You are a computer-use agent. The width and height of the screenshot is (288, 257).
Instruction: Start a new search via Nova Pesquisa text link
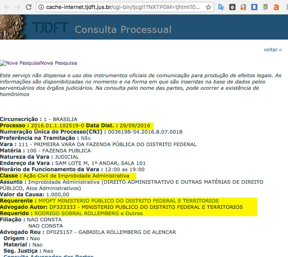point(59,63)
